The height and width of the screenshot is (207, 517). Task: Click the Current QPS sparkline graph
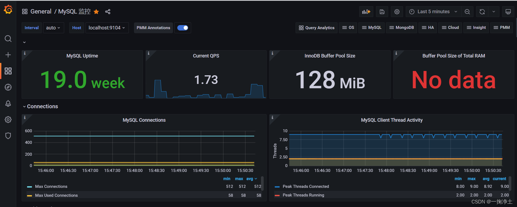206,89
